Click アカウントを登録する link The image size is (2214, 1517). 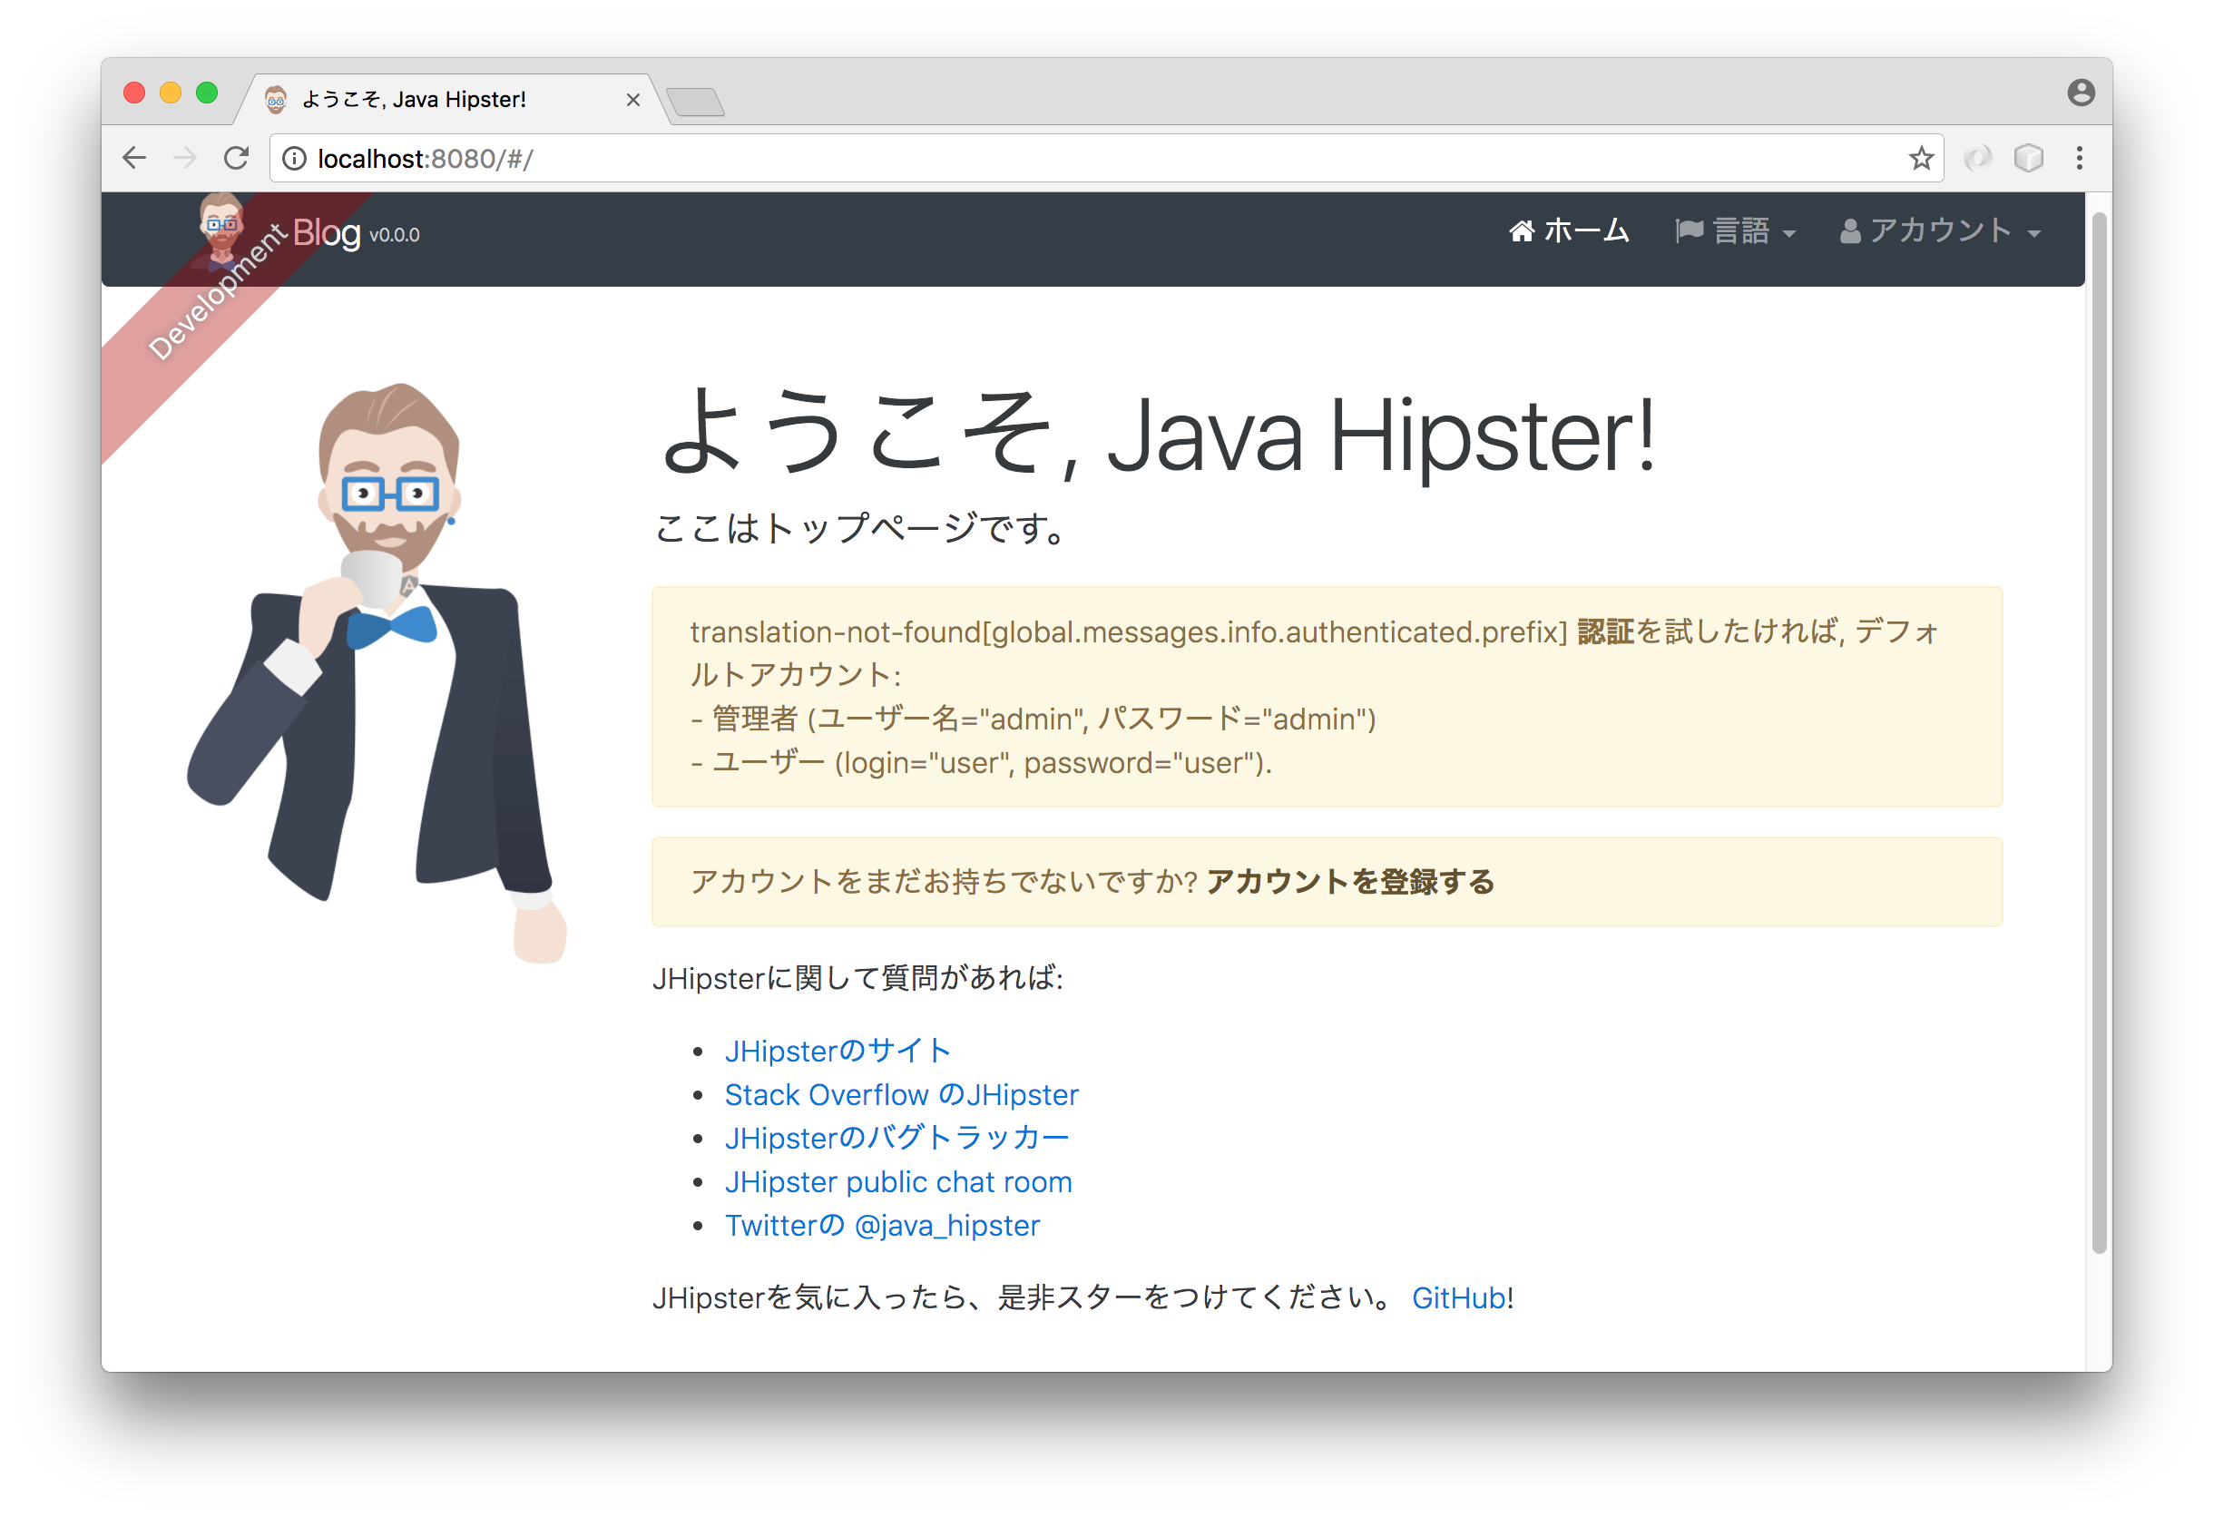(x=1350, y=882)
